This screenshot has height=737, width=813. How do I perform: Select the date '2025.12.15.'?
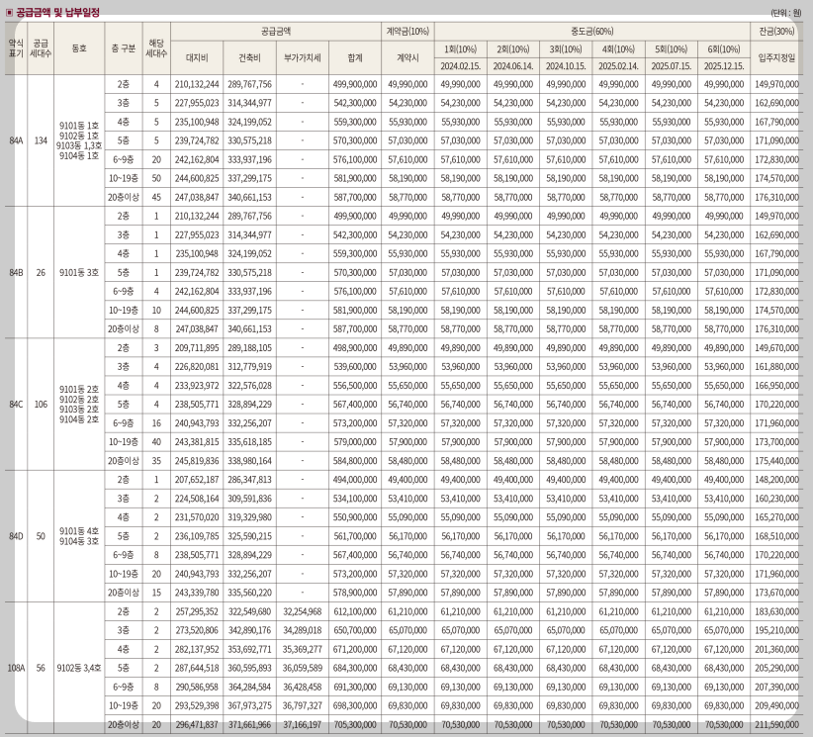pos(724,66)
